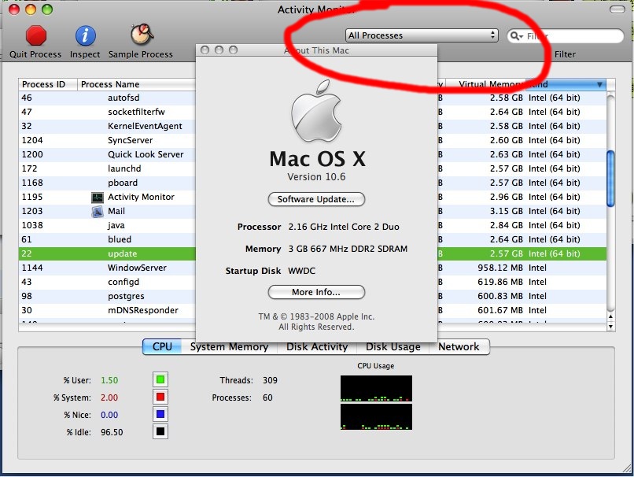Select the postgres process row
Viewport: 634px width, 477px height.
312,296
